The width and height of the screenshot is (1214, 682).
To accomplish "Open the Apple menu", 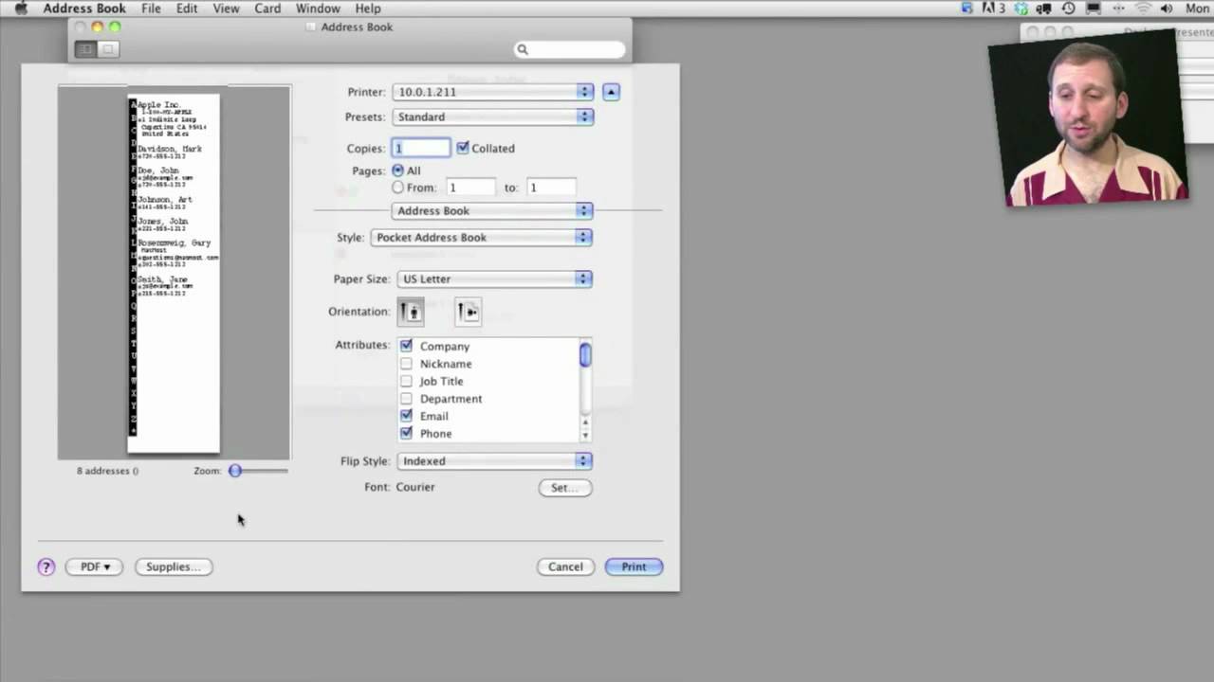I will coord(21,9).
